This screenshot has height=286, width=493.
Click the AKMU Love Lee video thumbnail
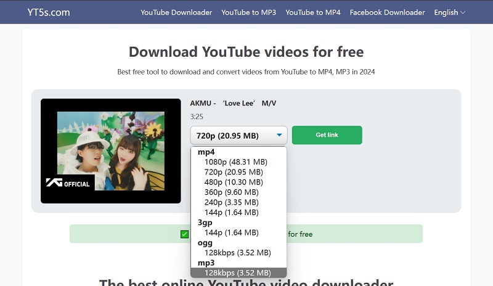pos(111,151)
